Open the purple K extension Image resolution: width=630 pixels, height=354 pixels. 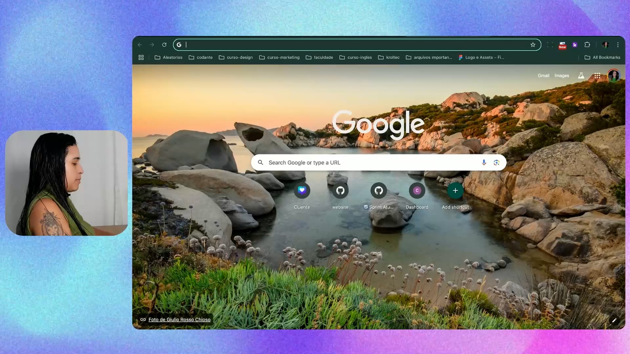(x=575, y=45)
